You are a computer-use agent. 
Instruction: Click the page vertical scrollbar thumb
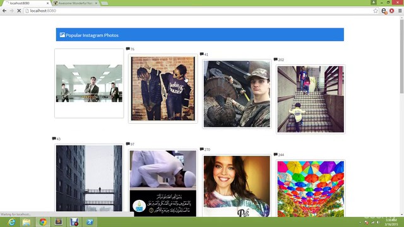tap(401, 56)
